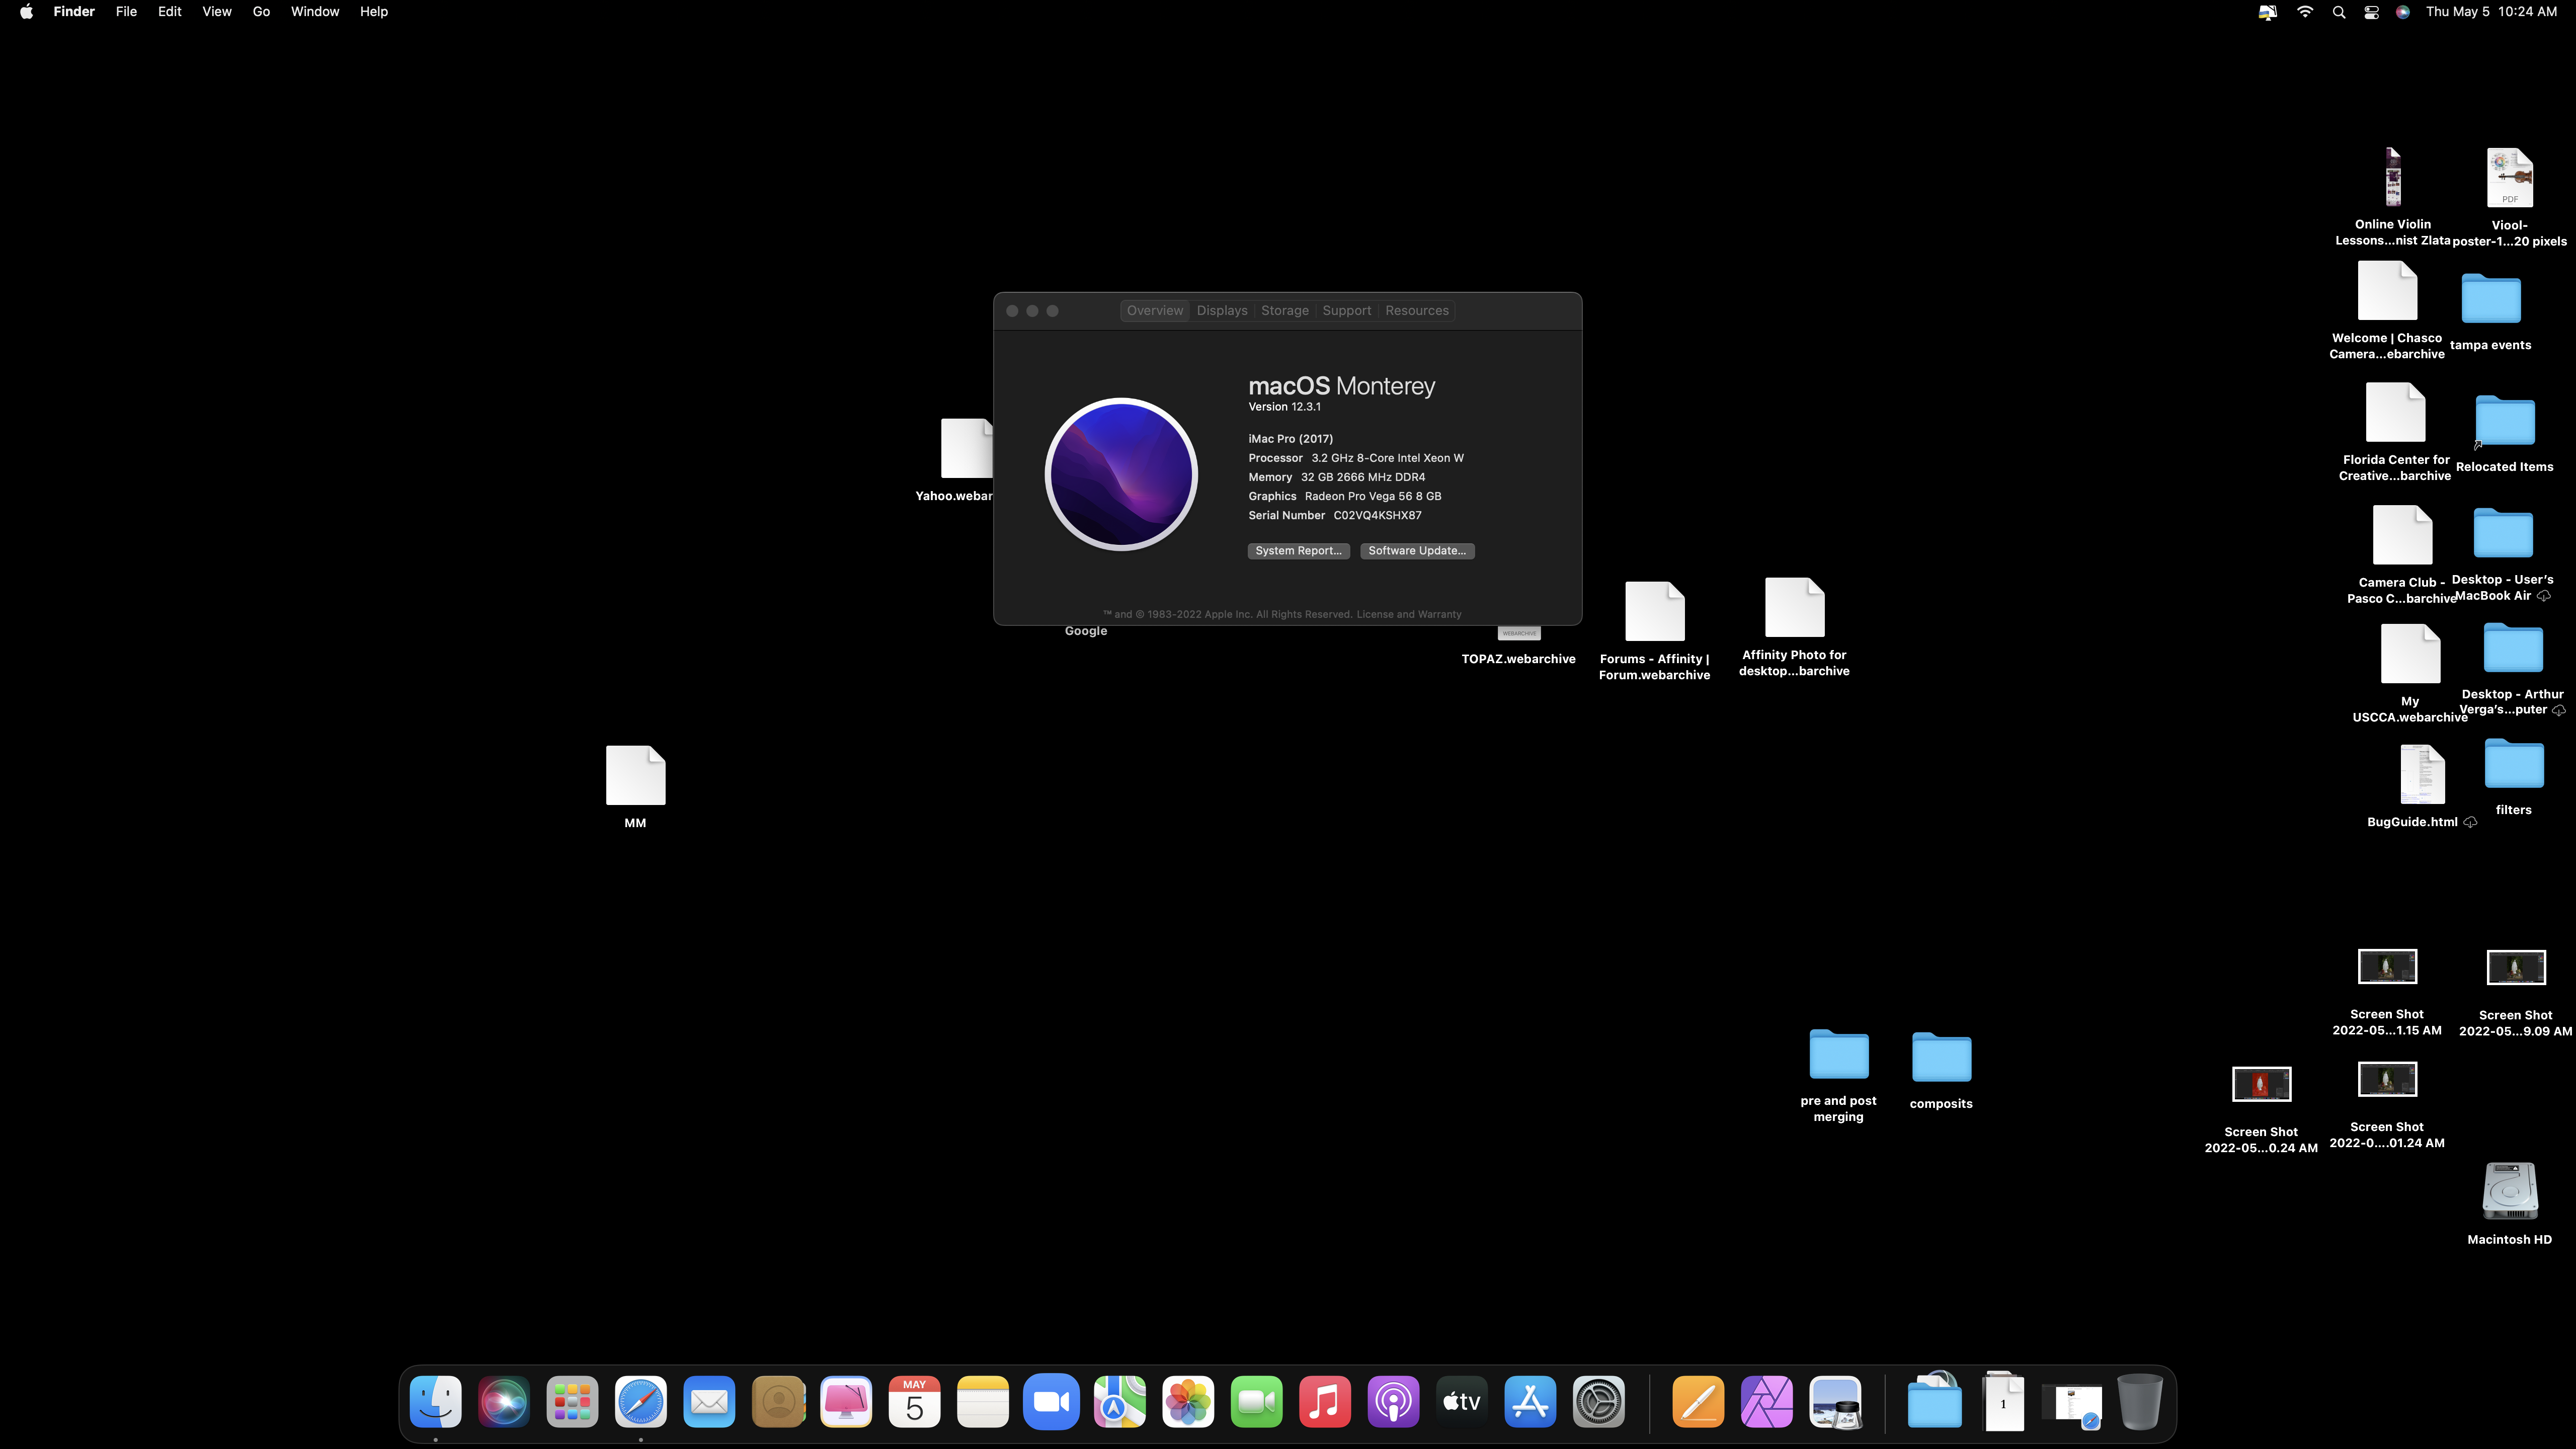Select Online Violin Lessons file thumbnail

(x=2392, y=177)
